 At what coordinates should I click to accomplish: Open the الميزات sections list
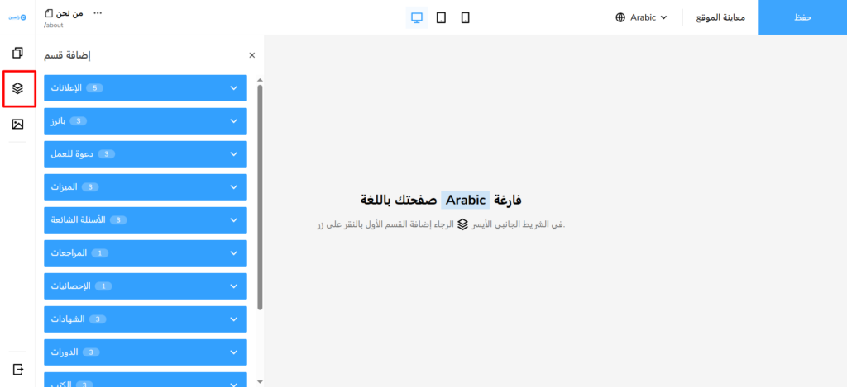(146, 187)
